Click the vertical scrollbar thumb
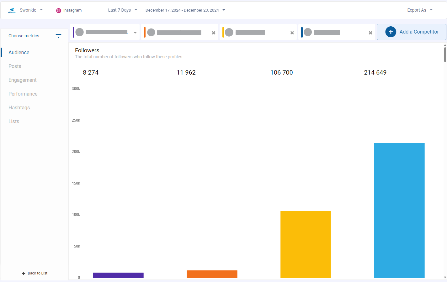Image resolution: width=447 pixels, height=282 pixels. pyautogui.click(x=445, y=55)
